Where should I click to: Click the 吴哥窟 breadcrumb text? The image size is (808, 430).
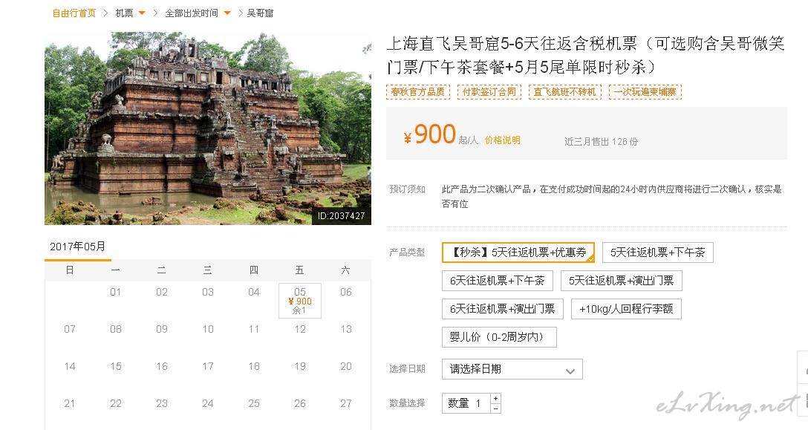tap(260, 13)
